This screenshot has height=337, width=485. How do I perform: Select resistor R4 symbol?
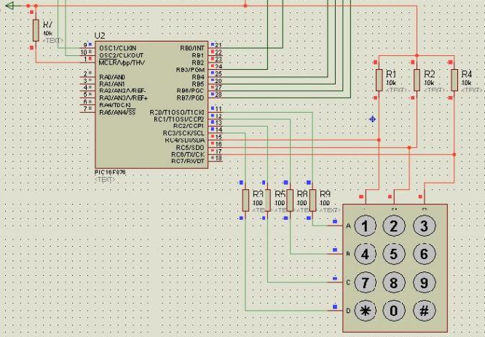[x=454, y=79]
